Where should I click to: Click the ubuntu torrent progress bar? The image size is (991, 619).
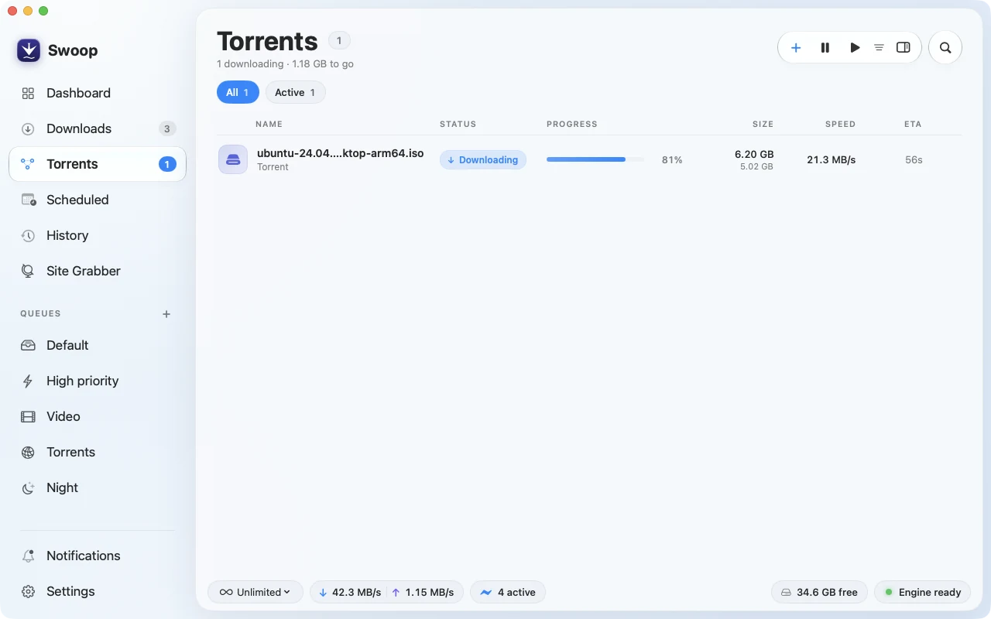tap(595, 159)
